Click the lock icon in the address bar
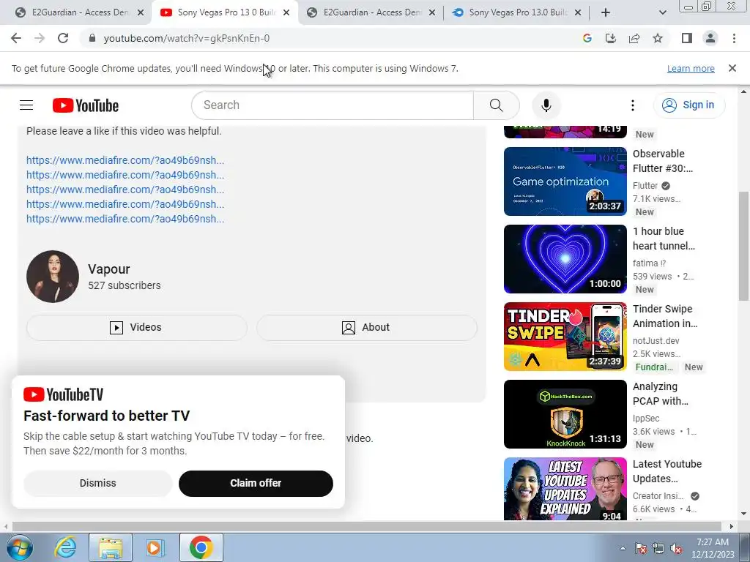This screenshot has width=750, height=562. pos(92,38)
